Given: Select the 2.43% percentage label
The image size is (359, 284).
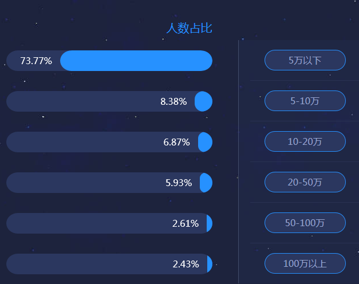Looking at the screenshot, I should 186,264.
